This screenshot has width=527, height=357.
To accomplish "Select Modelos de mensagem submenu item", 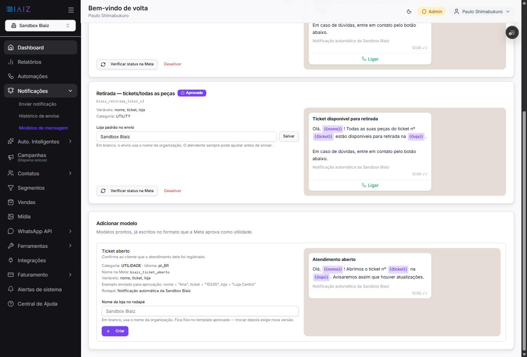I will point(44,128).
